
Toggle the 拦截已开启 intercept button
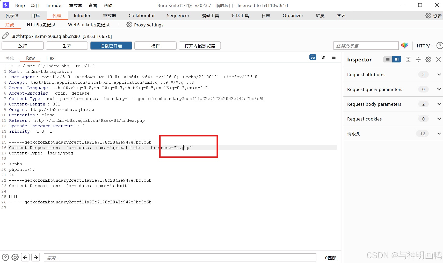(x=111, y=46)
